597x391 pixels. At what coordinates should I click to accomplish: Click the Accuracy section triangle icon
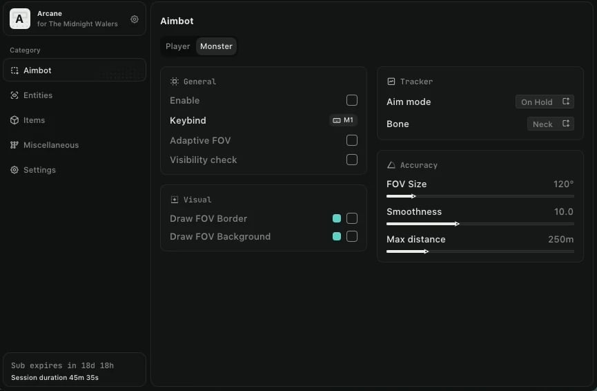[x=391, y=165]
